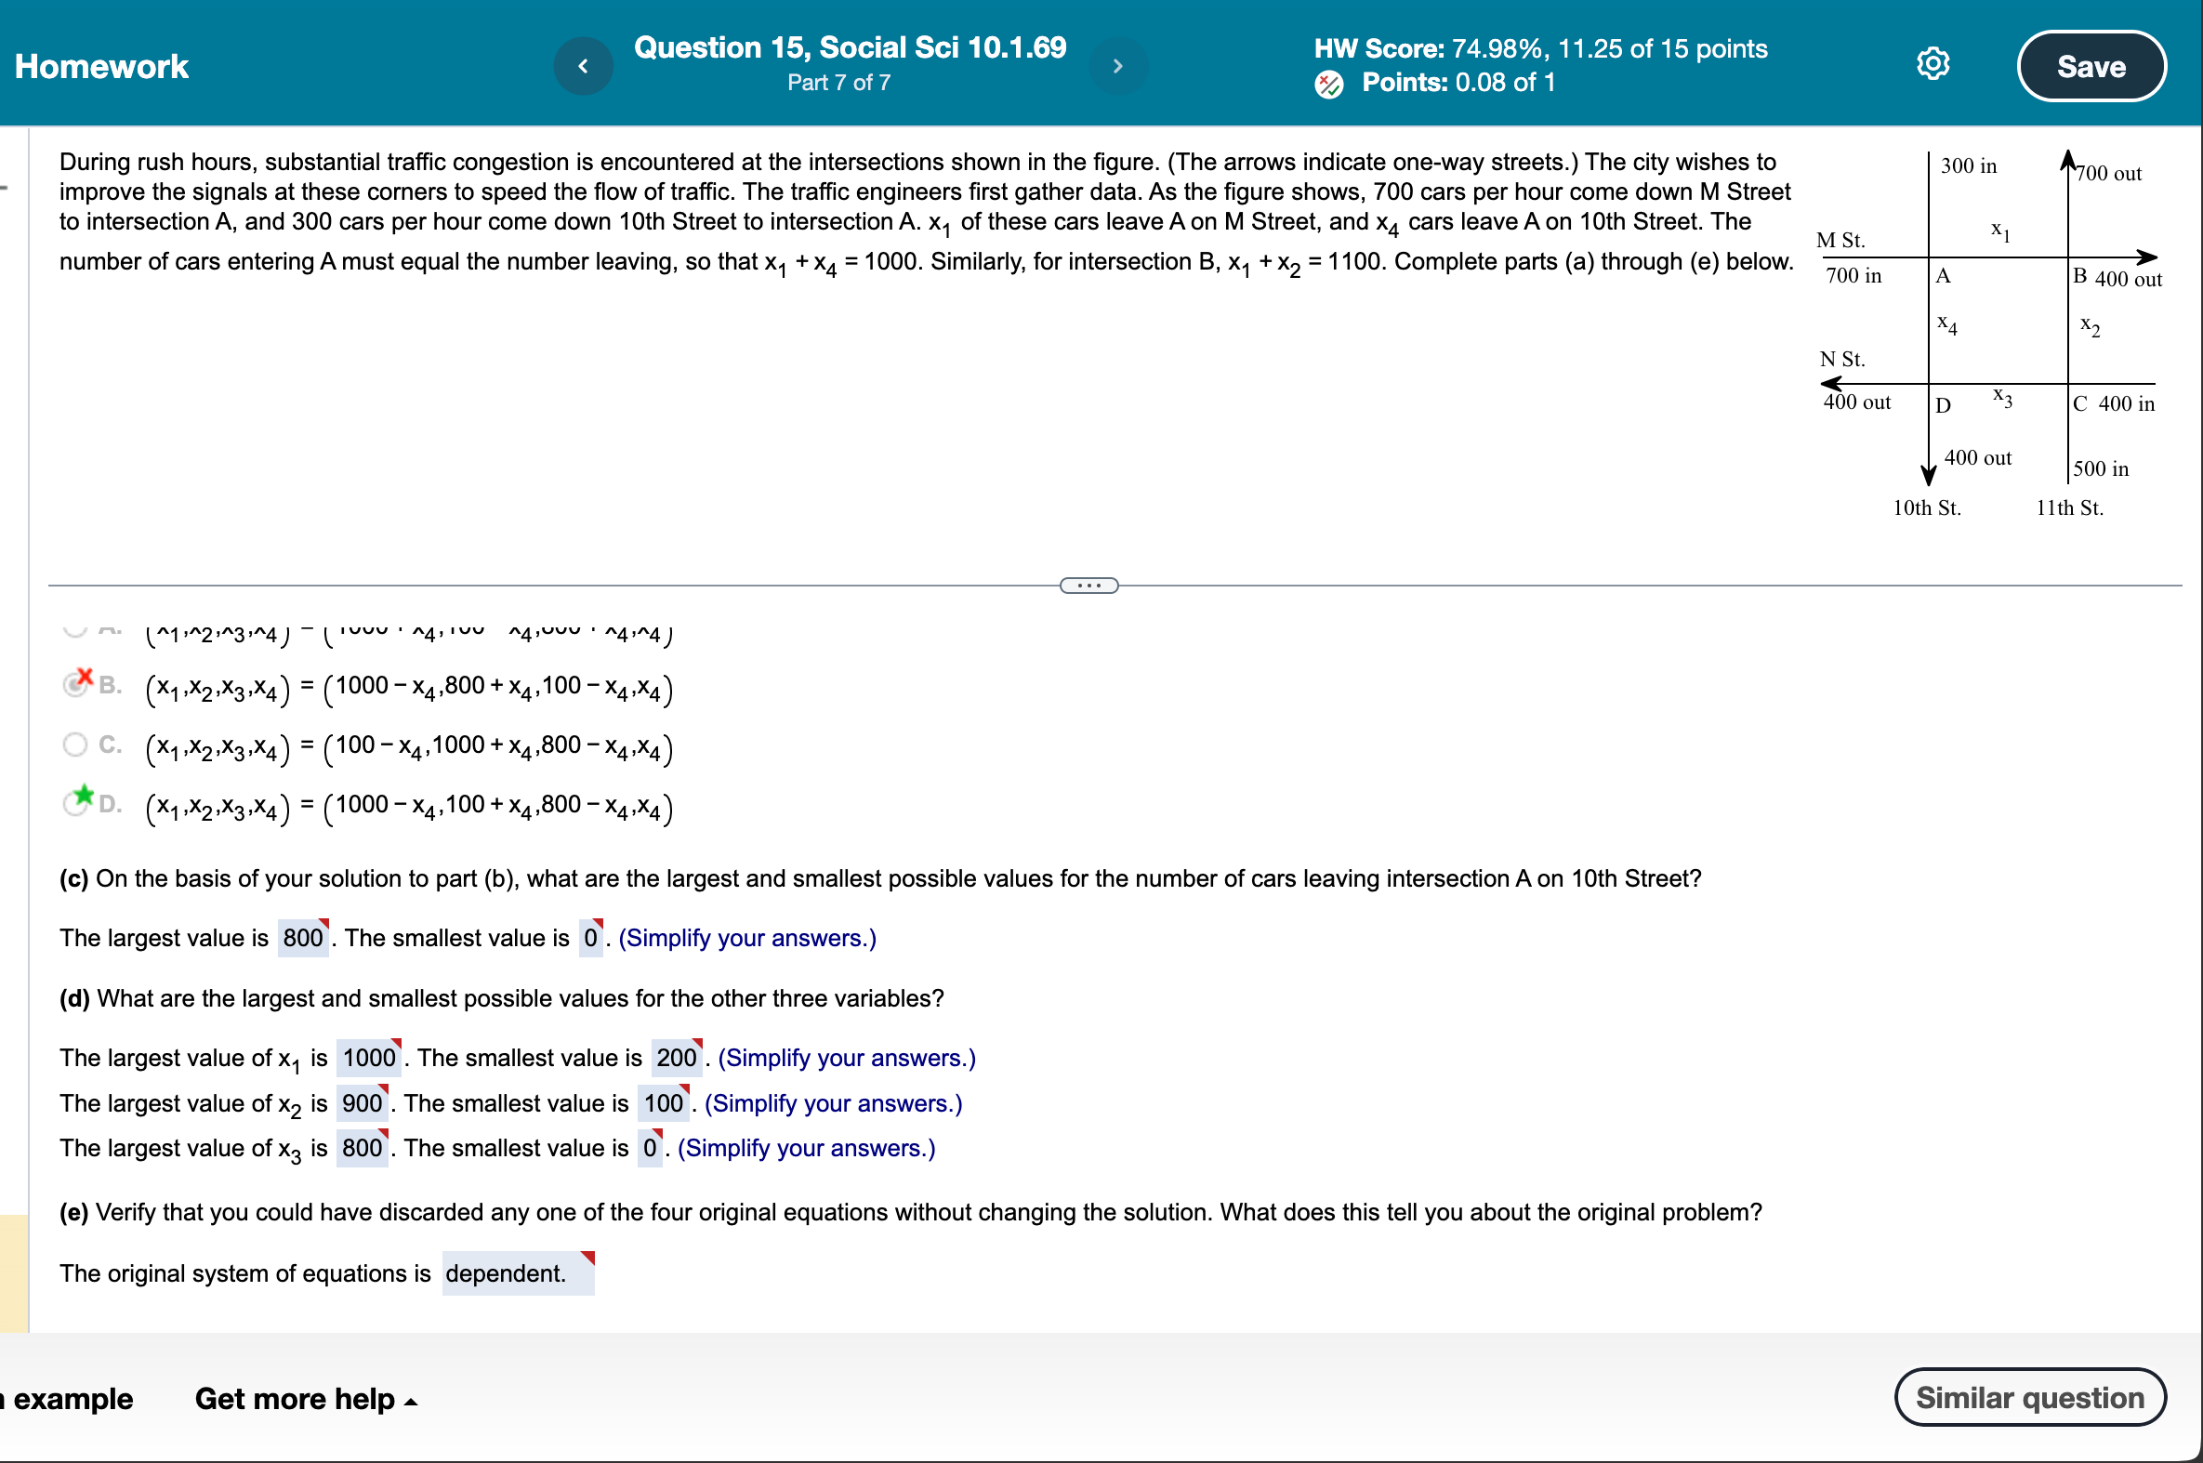Select radio button for option C
The width and height of the screenshot is (2203, 1463).
[x=74, y=745]
